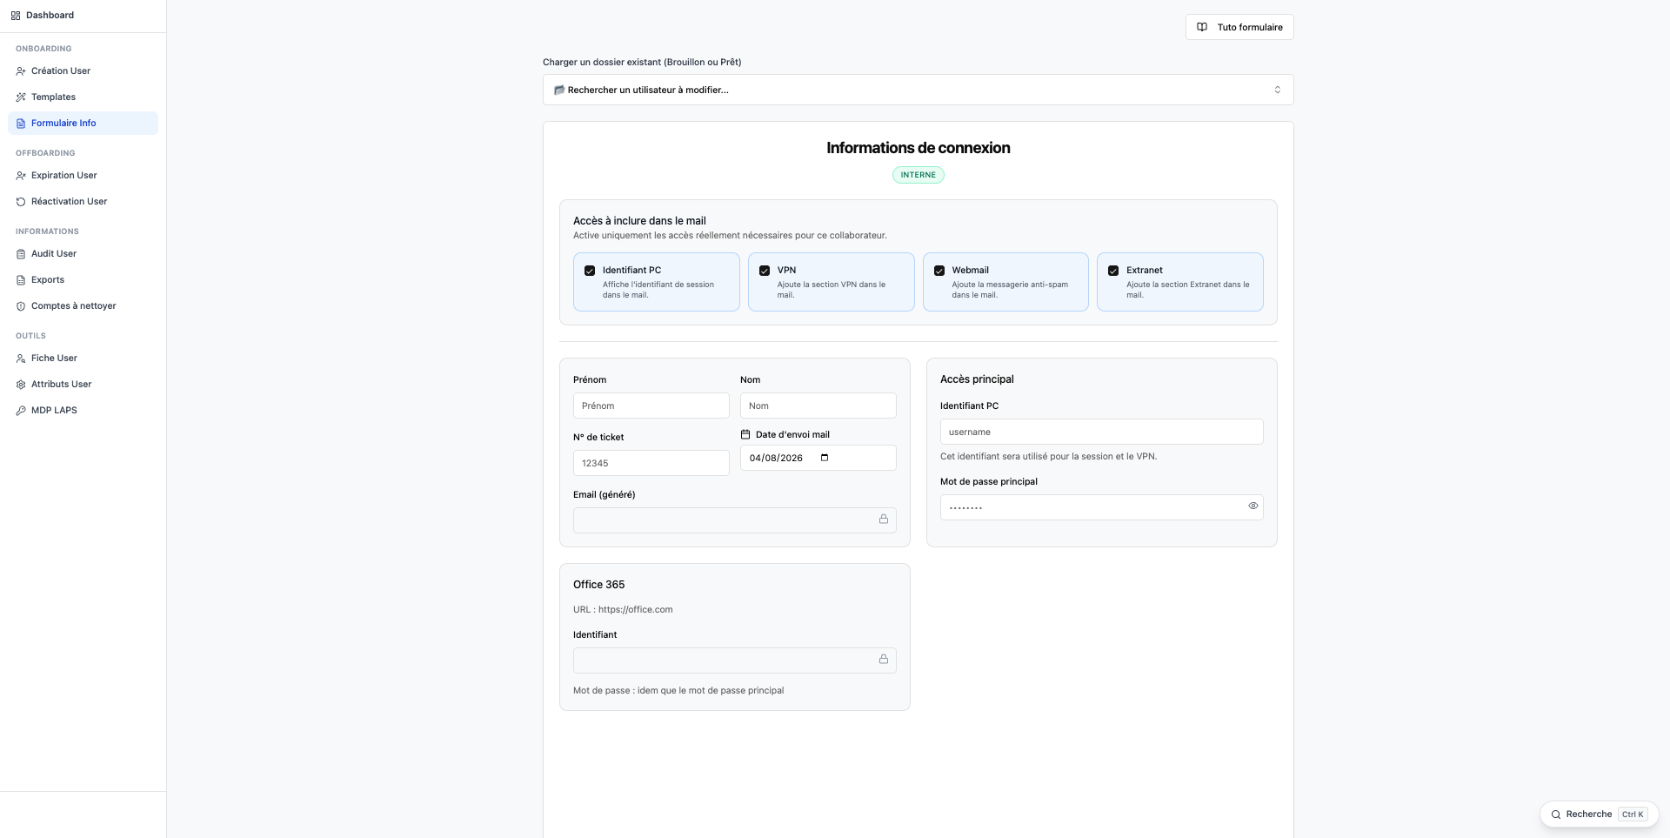The width and height of the screenshot is (1670, 838).
Task: Click the lock icon in Email field
Action: tap(884, 520)
